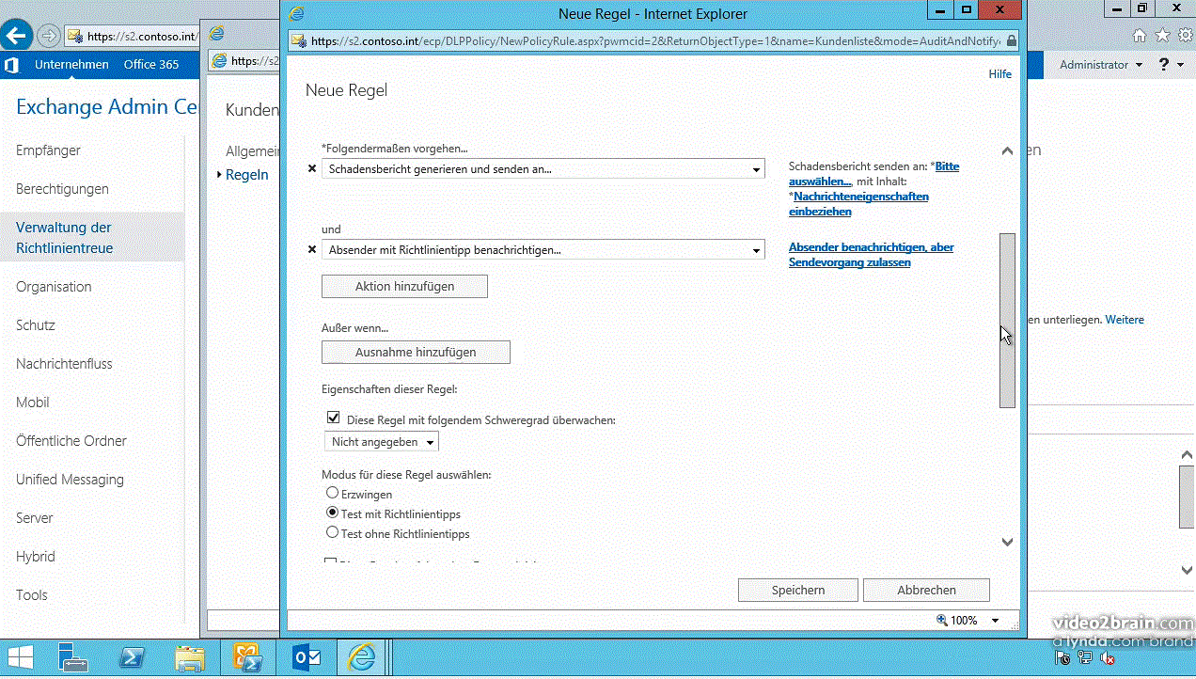
Task: Select 'Test mit Richtlinientipps' radio button
Action: click(332, 513)
